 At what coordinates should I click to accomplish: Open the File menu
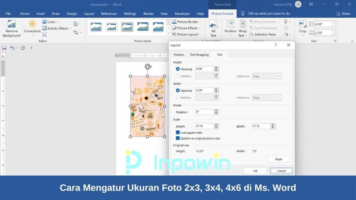click(8, 14)
